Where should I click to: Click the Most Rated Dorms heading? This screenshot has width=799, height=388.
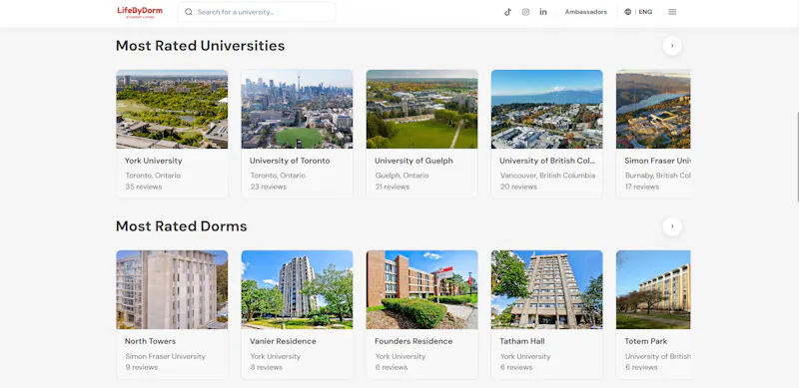[x=182, y=226]
